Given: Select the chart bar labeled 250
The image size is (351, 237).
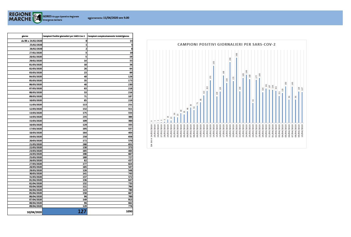Looking at the screenshot, I should (230, 92).
